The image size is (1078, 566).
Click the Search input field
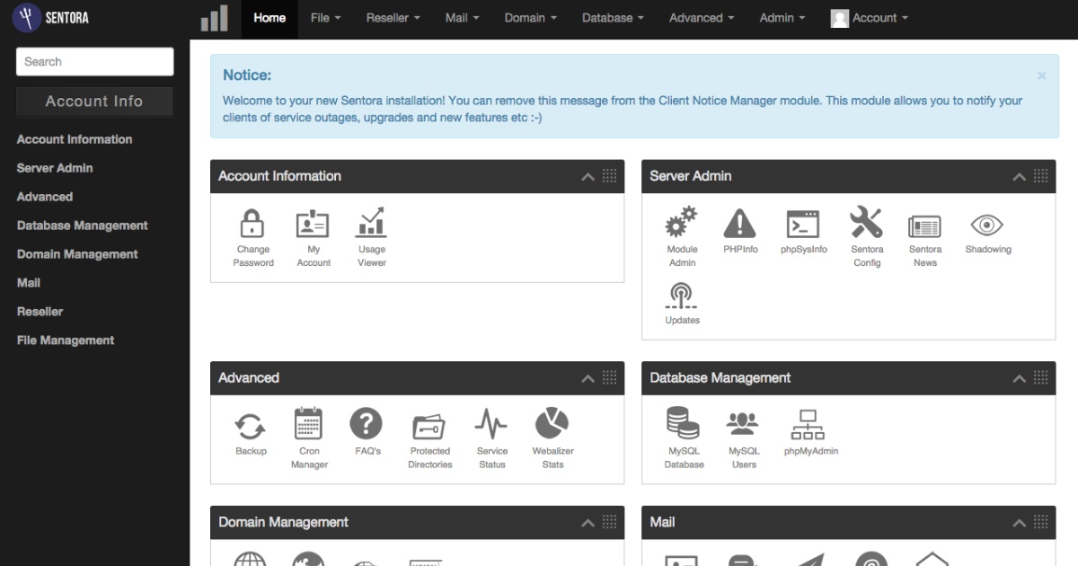pos(94,62)
